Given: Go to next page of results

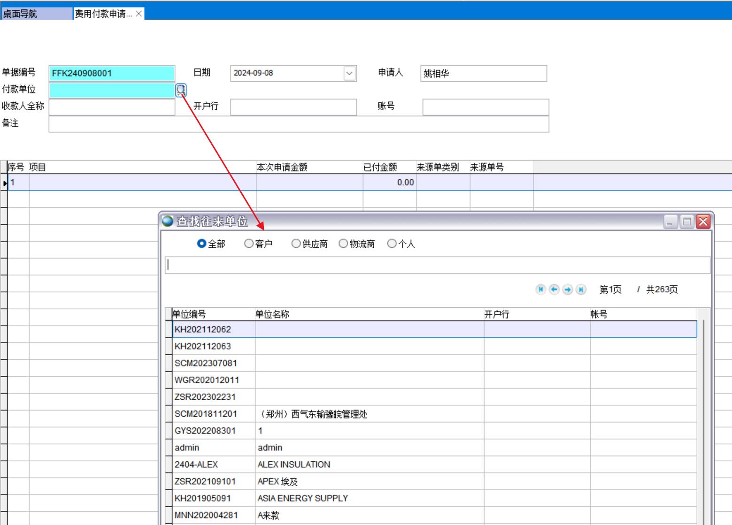Looking at the screenshot, I should coord(568,289).
